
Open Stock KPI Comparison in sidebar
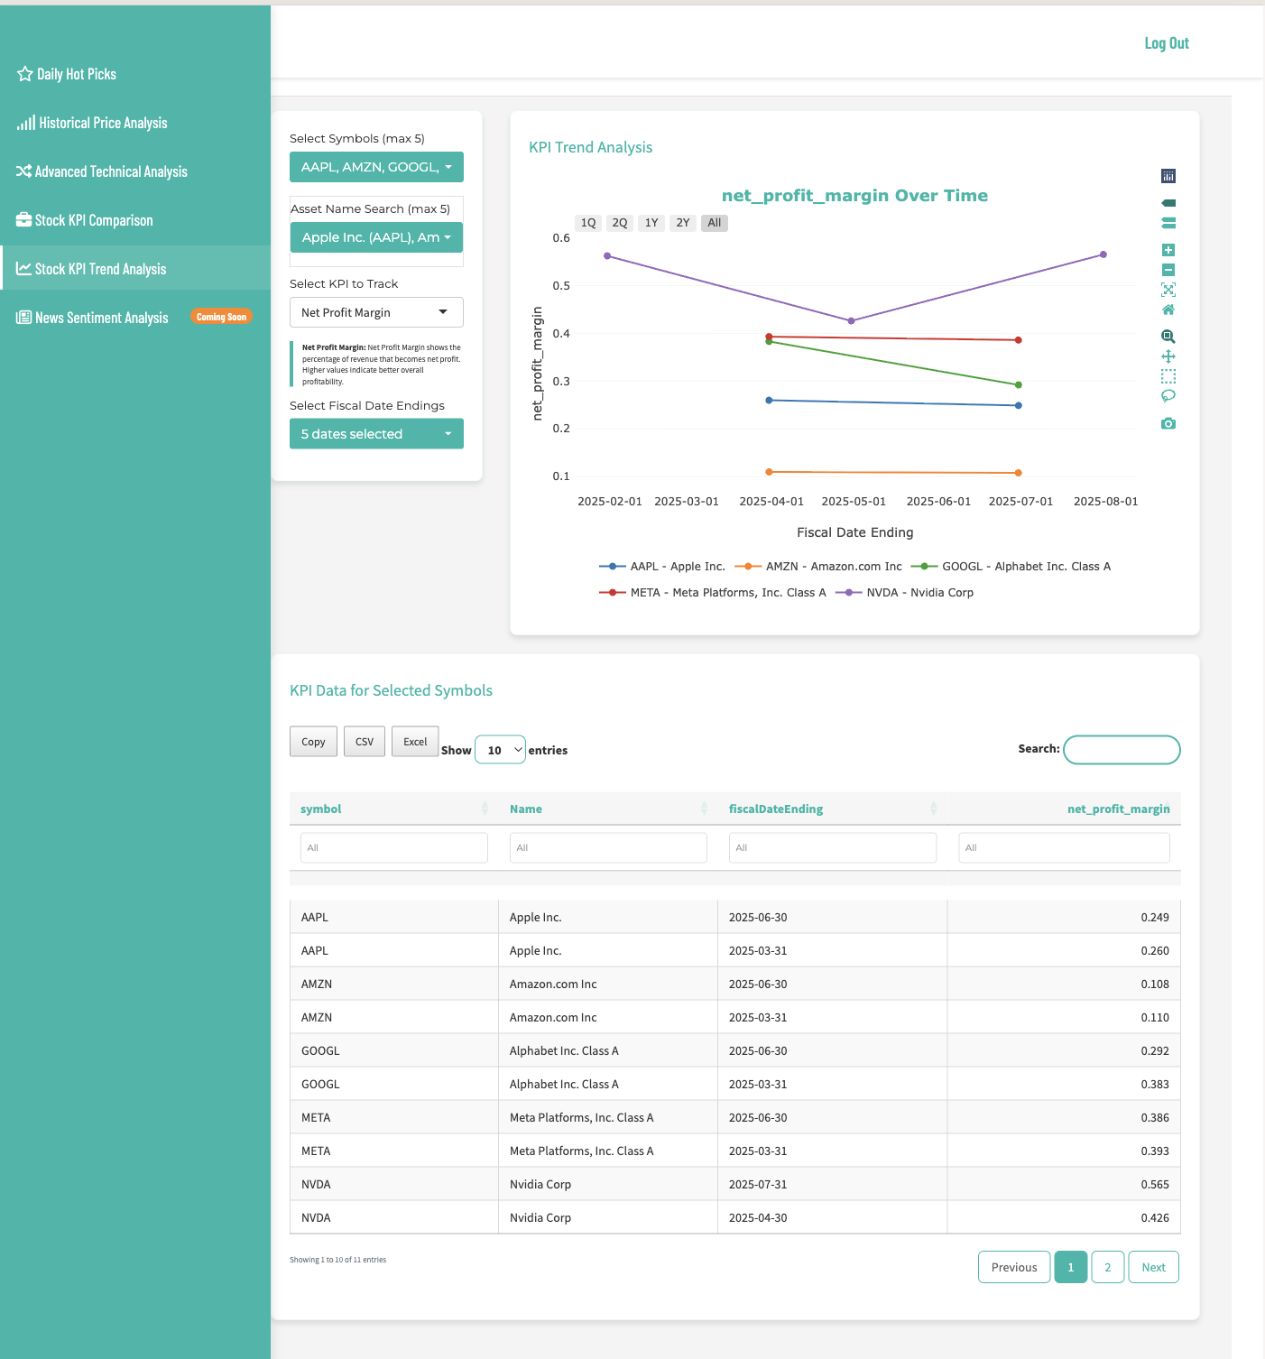pyautogui.click(x=94, y=220)
